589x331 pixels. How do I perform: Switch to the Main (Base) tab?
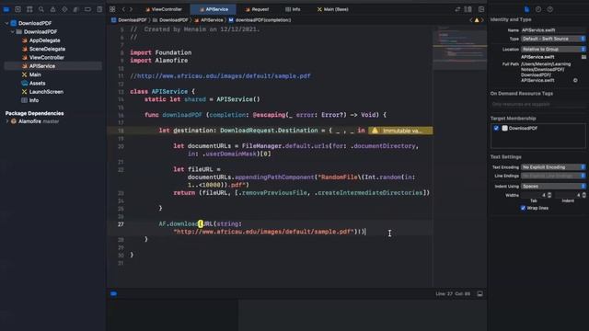(333, 9)
